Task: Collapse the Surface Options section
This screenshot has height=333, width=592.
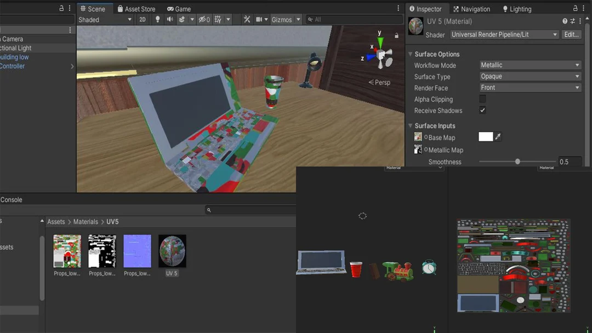Action: [x=410, y=54]
